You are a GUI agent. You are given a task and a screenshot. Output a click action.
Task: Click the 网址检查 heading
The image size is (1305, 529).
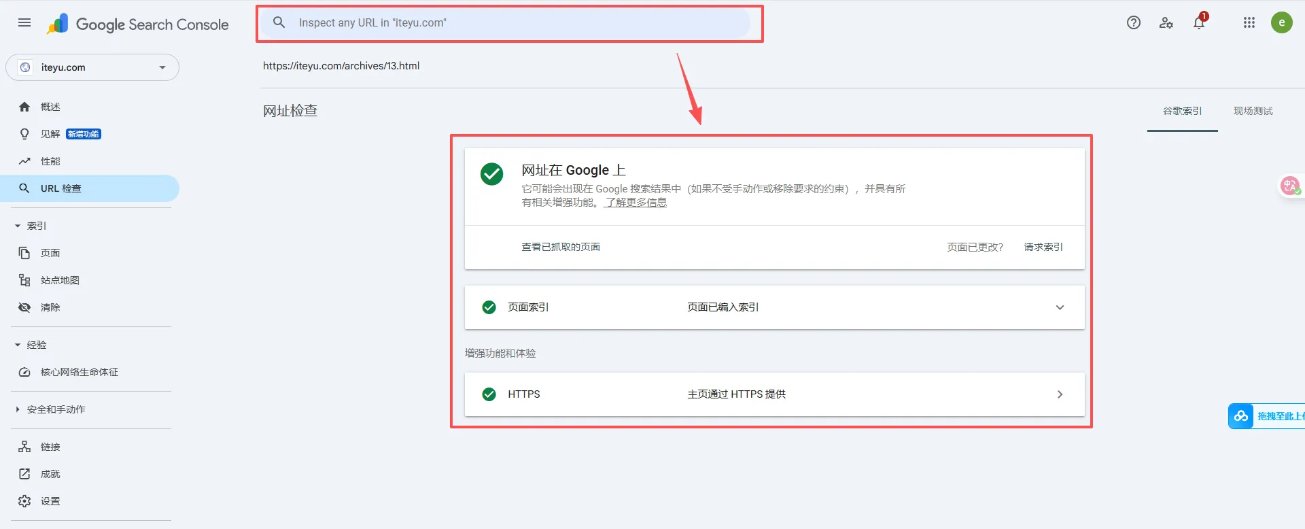[290, 111]
